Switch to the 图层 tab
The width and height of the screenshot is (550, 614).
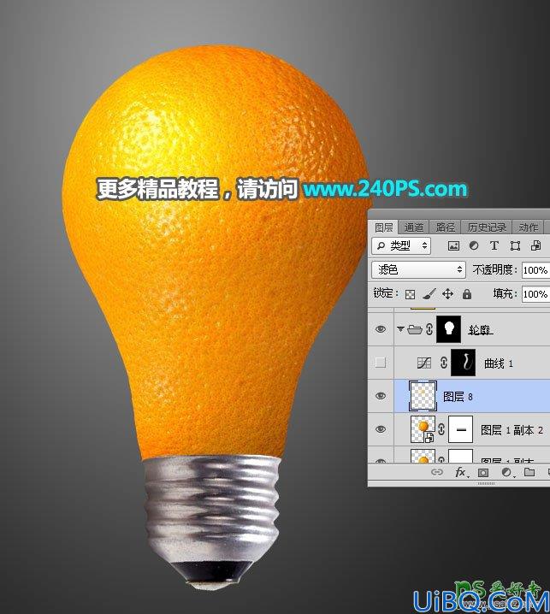383,227
